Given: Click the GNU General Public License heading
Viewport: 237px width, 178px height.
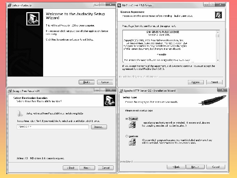Looking at the screenshot, I should point(163,32).
